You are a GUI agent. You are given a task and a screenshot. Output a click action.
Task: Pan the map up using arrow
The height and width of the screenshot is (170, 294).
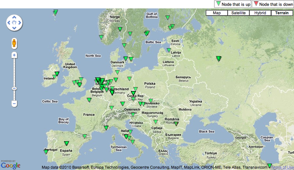click(14, 17)
